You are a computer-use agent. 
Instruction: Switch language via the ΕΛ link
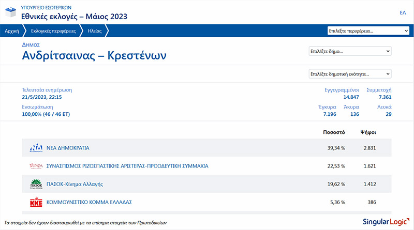[x=403, y=12]
